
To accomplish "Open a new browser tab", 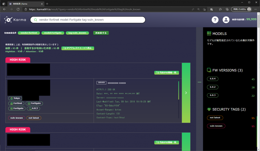I will tap(47, 4).
